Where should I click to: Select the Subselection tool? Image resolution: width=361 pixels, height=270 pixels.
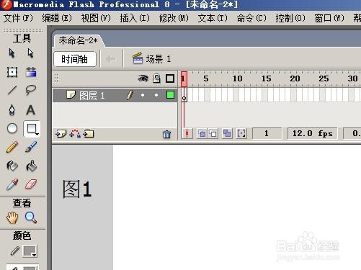tap(30, 53)
